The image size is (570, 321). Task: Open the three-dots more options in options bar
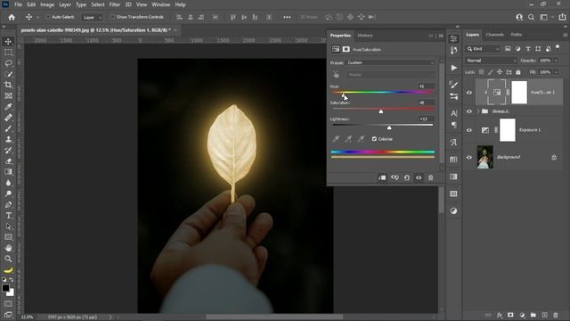pyautogui.click(x=287, y=17)
